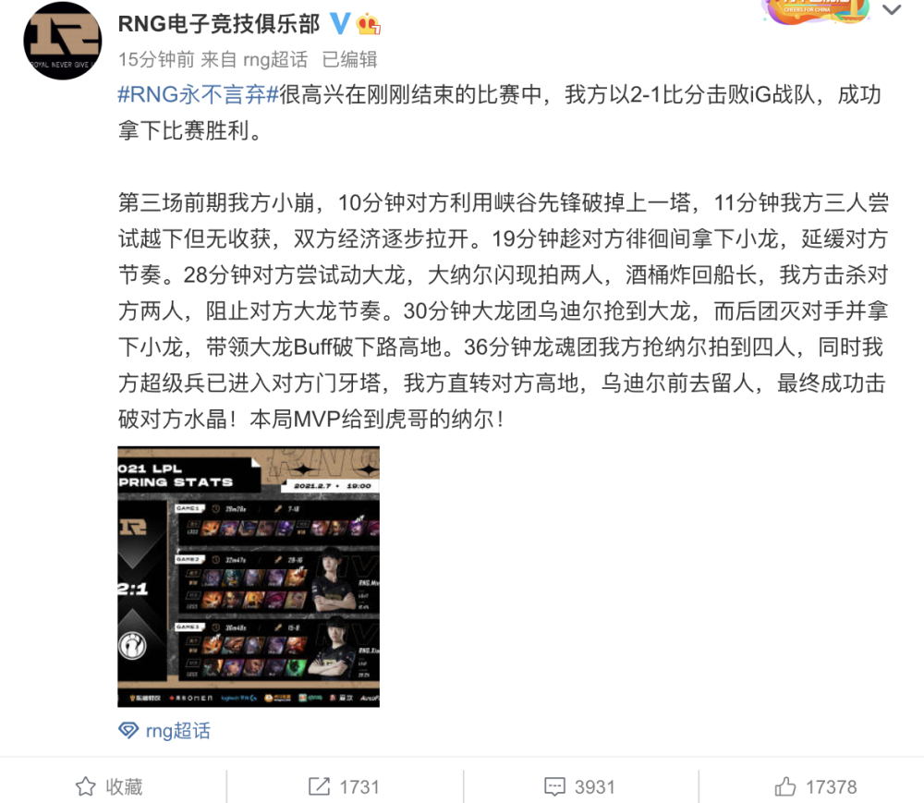The image size is (924, 803).
Task: View edit history via 已编辑 label
Action: [x=349, y=59]
